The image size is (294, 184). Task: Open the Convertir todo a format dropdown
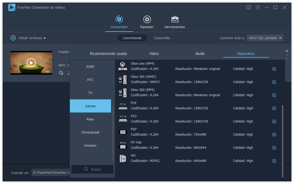coord(265,38)
